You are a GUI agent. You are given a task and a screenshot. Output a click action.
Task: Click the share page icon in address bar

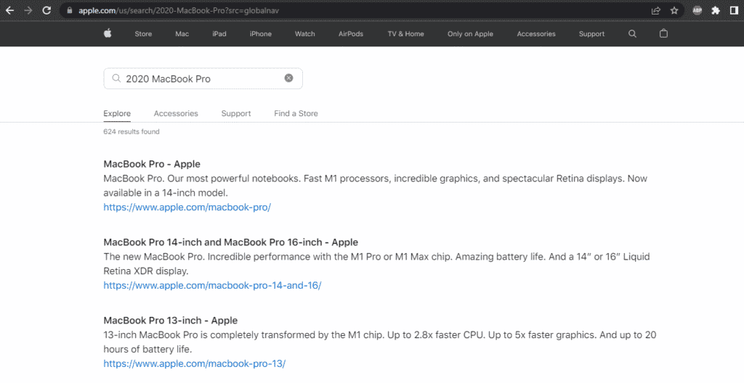coord(656,10)
